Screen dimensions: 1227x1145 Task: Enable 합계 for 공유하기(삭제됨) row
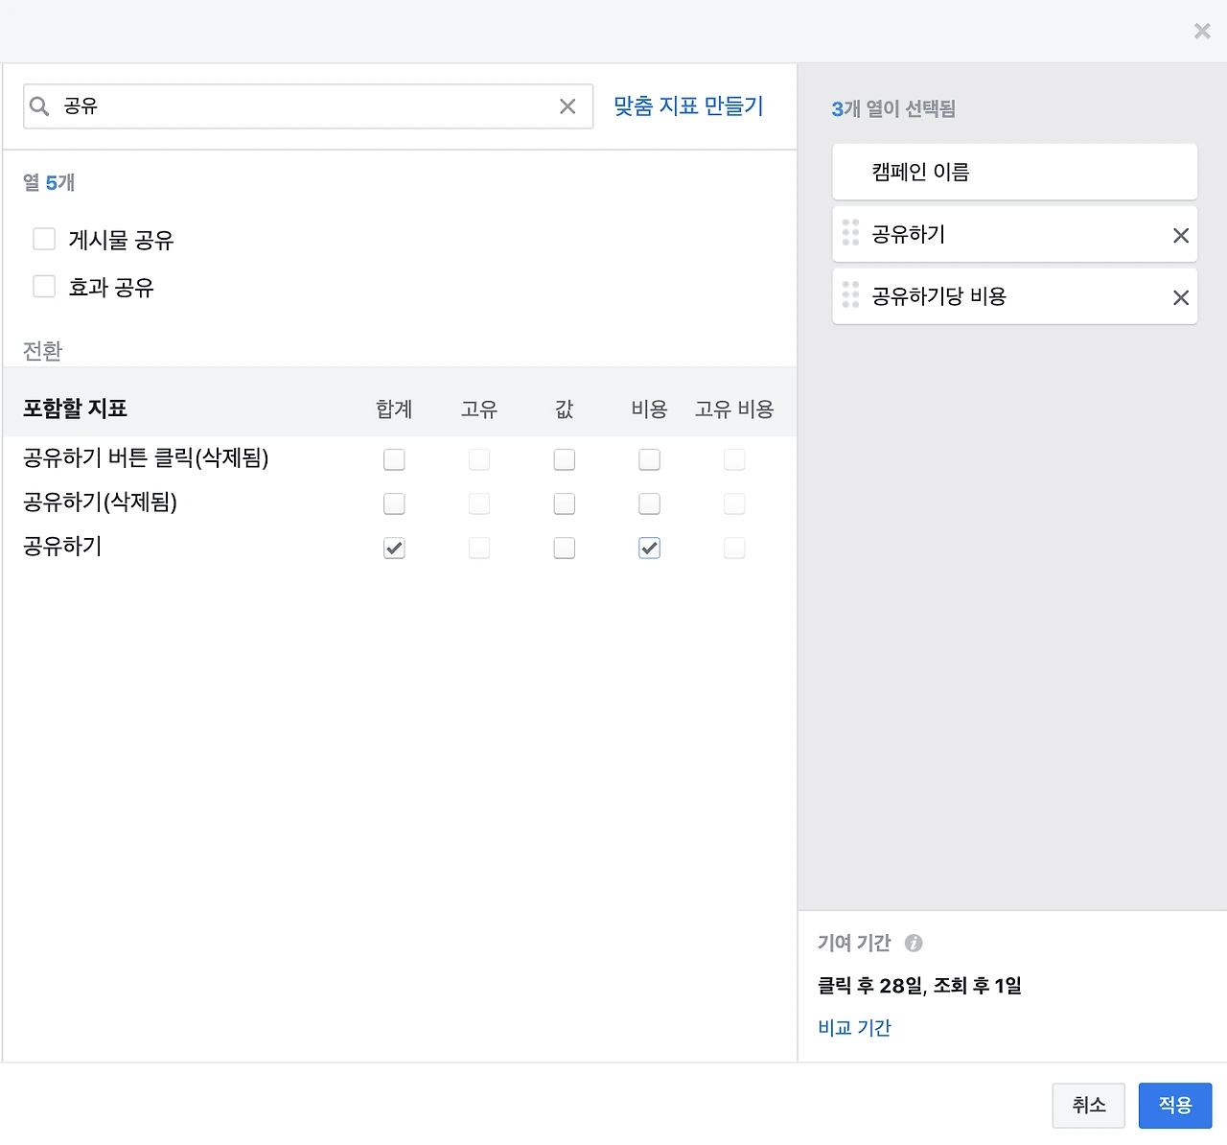coord(394,504)
